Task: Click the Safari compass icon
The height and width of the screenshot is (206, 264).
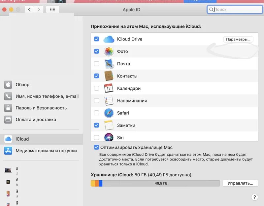Action: click(109, 113)
